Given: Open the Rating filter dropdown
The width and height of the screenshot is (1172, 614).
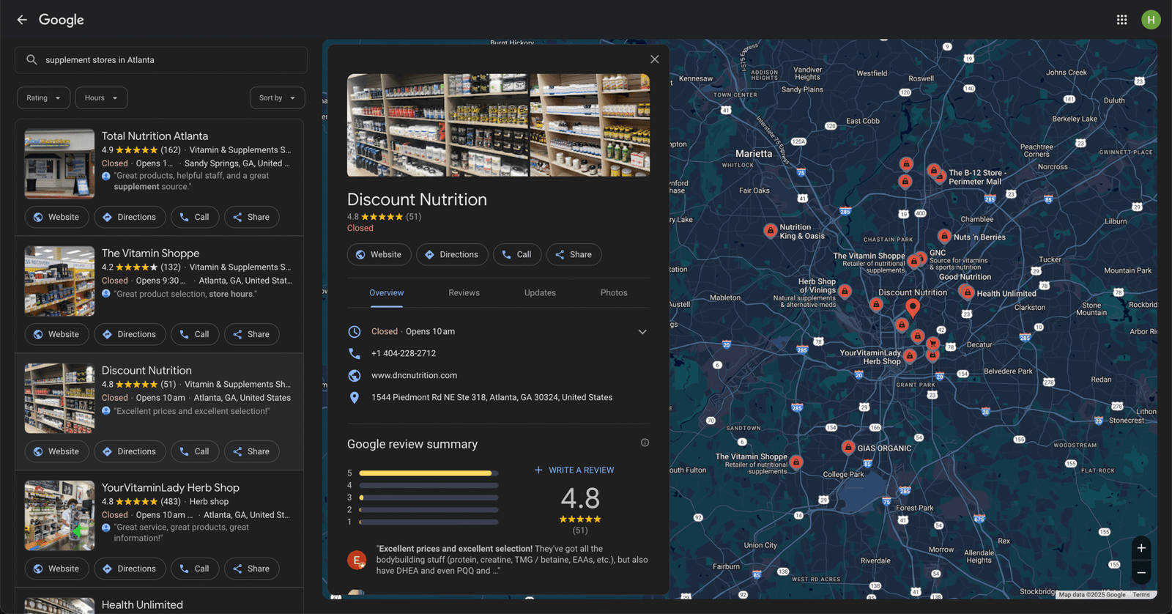Looking at the screenshot, I should click(44, 98).
